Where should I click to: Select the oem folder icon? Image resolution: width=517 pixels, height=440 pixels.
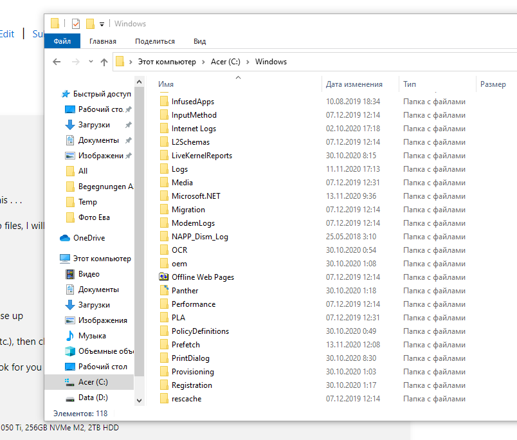point(164,264)
